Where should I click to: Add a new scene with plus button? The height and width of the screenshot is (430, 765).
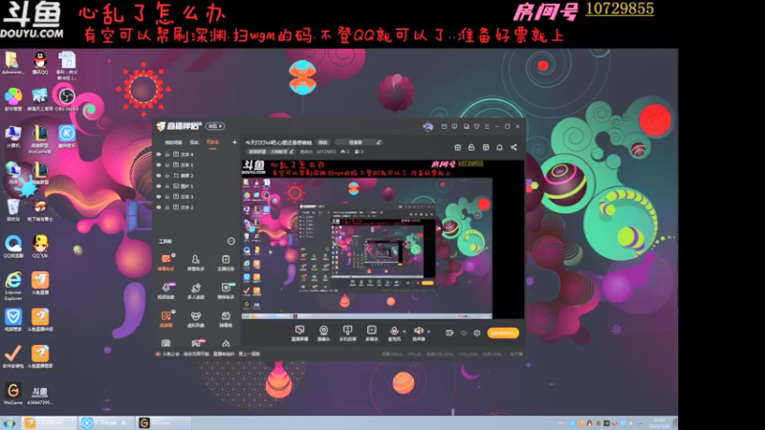coord(234,142)
